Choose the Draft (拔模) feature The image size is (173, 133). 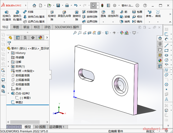[x=125, y=17]
